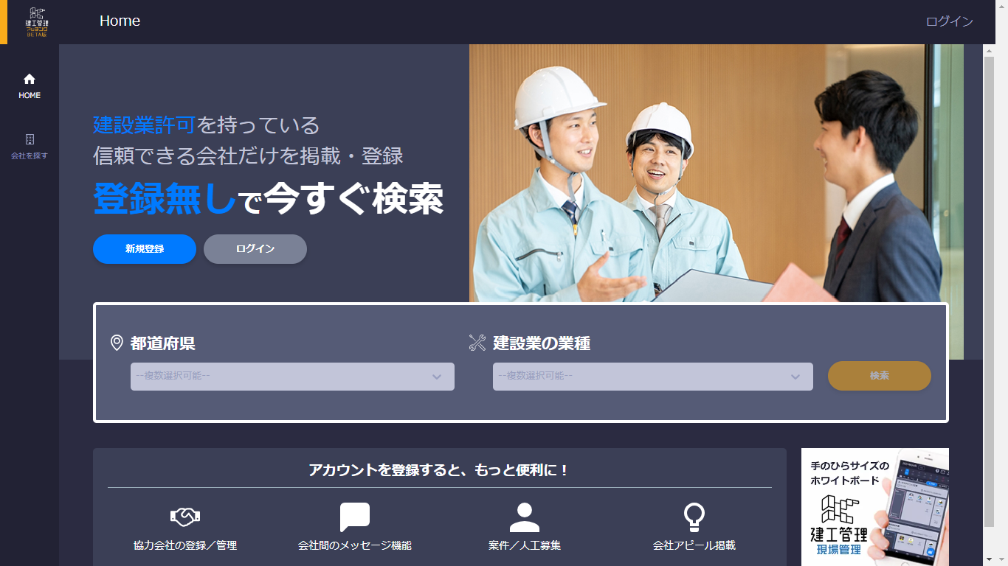Expand the 都道府県 dropdown chevron
Screen dimensions: 1008x566
pos(437,377)
